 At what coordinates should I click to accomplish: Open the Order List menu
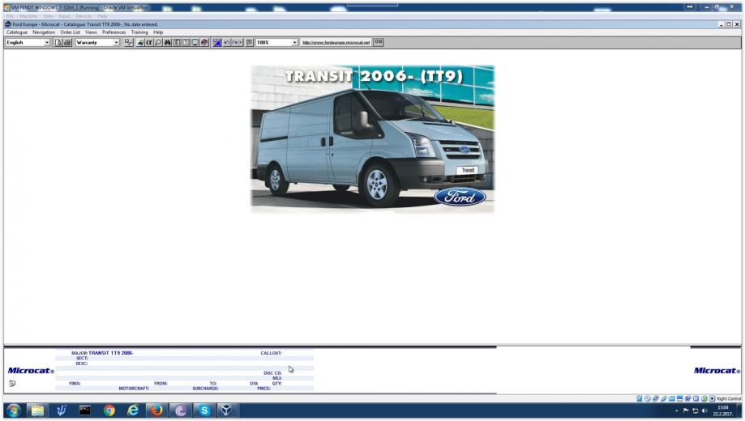70,32
